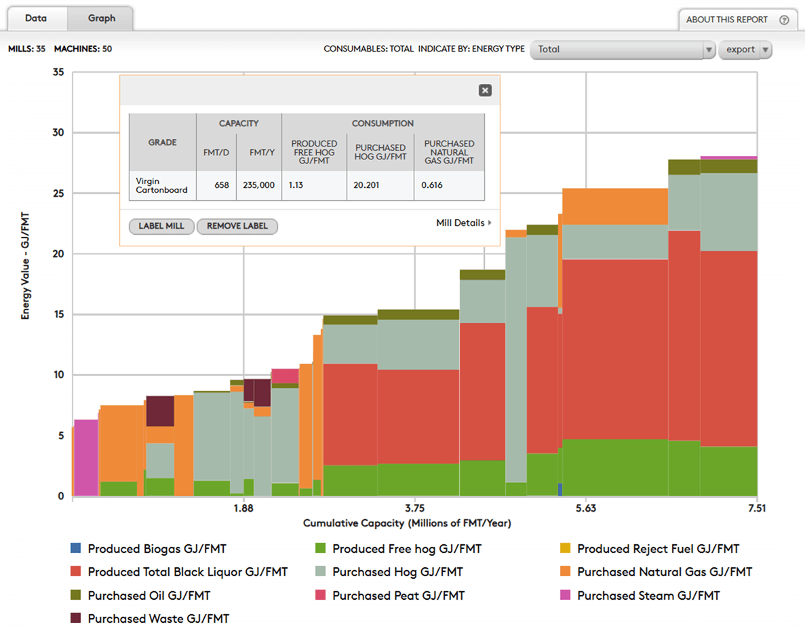Viewport: 805px width, 629px height.
Task: Open About This Report
Action: pyautogui.click(x=726, y=20)
